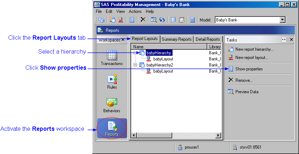This screenshot has height=154, width=299.
Task: Collapse the babyHierarchy tree node
Action: 135,53
